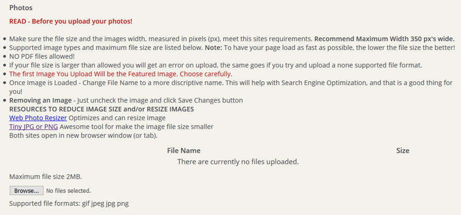Open the Tiny JPG or PNG link

pyautogui.click(x=33, y=127)
